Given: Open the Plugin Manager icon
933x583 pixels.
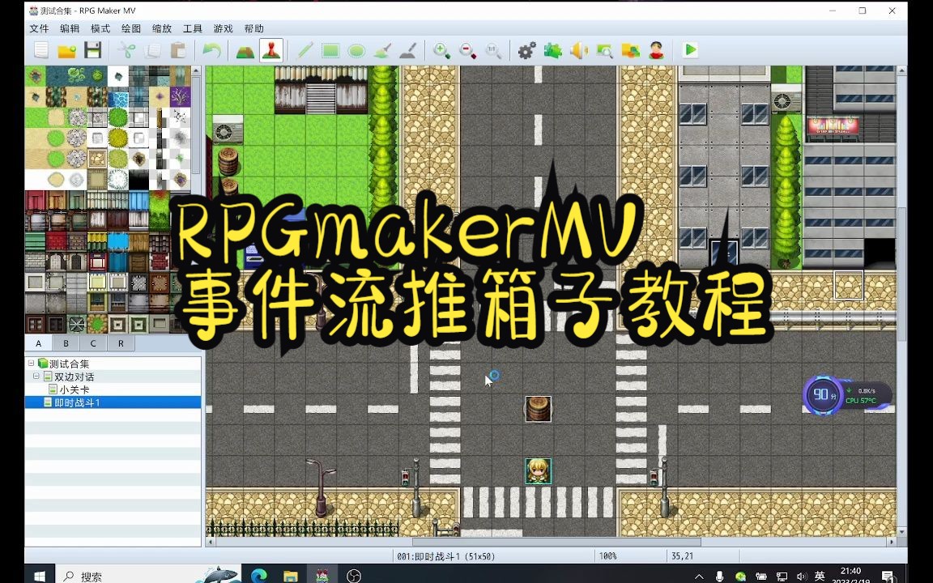Looking at the screenshot, I should (552, 50).
